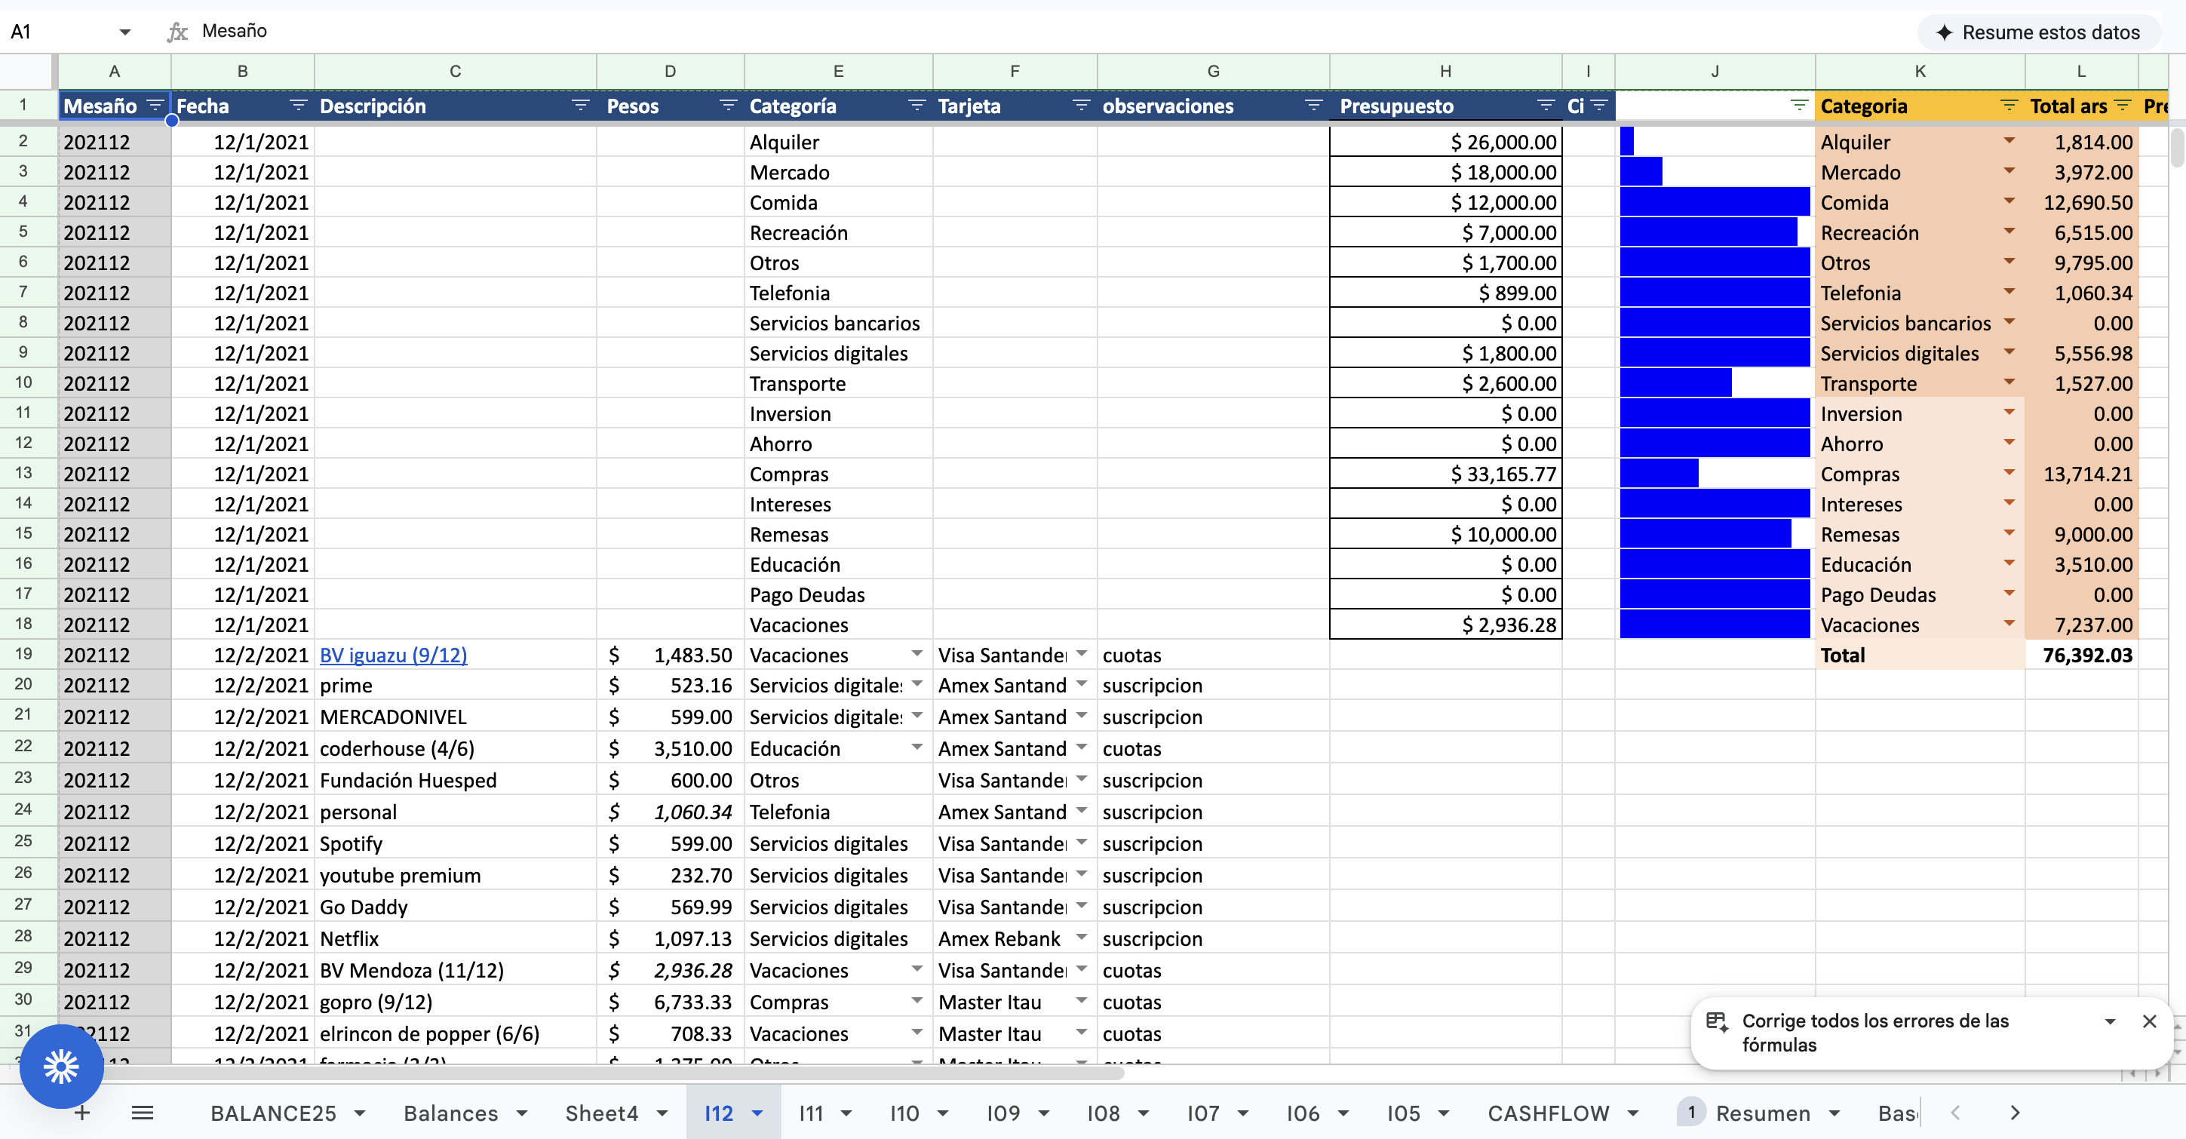Screen dimensions: 2186x1139
Task: Switch to the Balances sheet tab
Action: pos(450,1113)
